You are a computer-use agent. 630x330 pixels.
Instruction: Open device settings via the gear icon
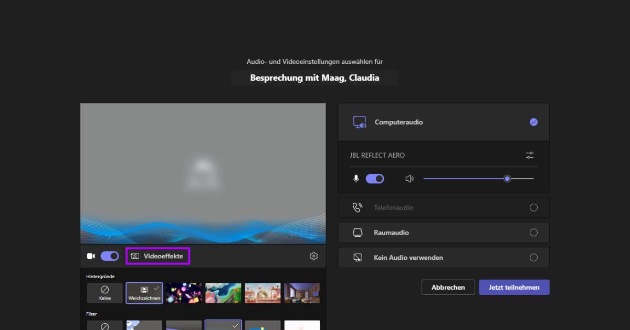click(313, 256)
